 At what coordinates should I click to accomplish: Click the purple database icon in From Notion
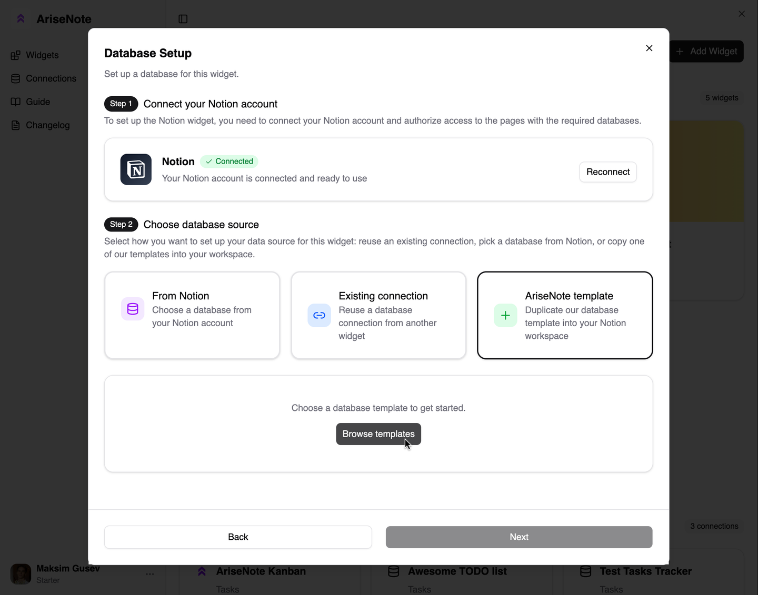tap(133, 309)
